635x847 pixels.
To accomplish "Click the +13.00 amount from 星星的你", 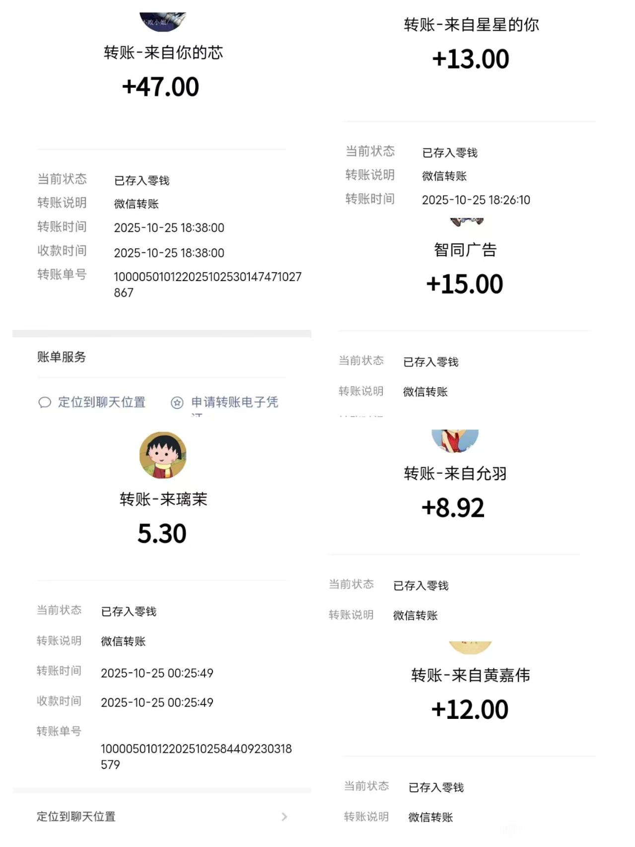I will 471,59.
